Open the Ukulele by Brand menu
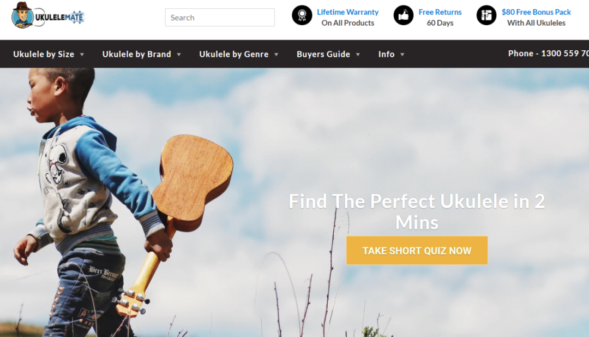This screenshot has height=337, width=589. [137, 54]
